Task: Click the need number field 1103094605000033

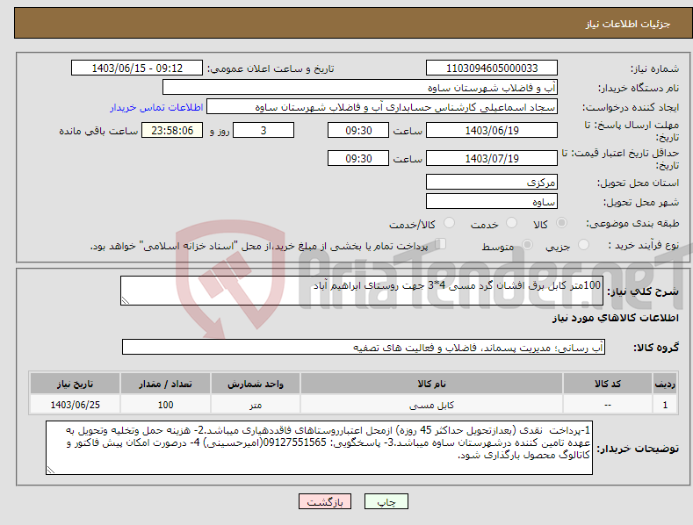Action: (x=492, y=68)
